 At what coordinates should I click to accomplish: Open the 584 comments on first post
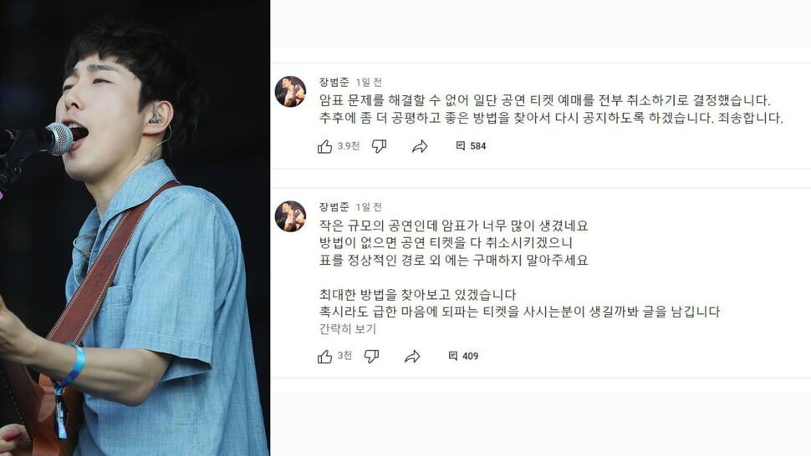471,146
